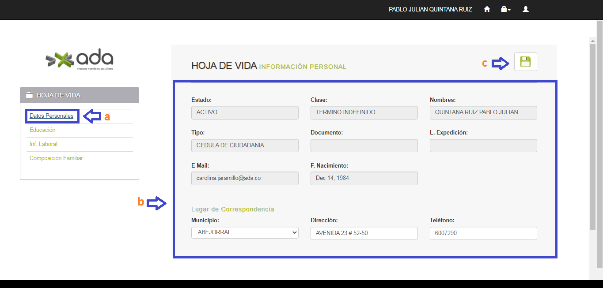Click the folder icon beside HOJA DE VIDA
The width and height of the screenshot is (603, 288).
pyautogui.click(x=30, y=95)
